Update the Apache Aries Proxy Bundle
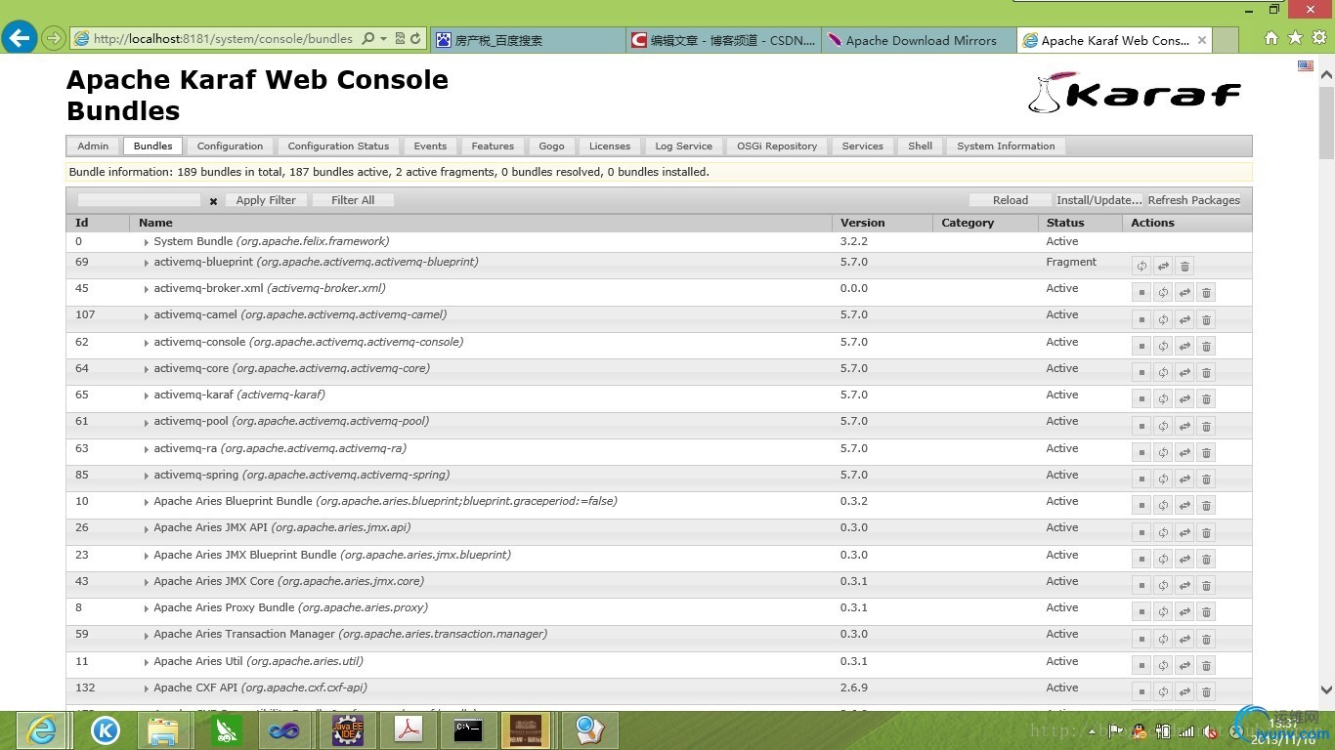 (x=1184, y=611)
